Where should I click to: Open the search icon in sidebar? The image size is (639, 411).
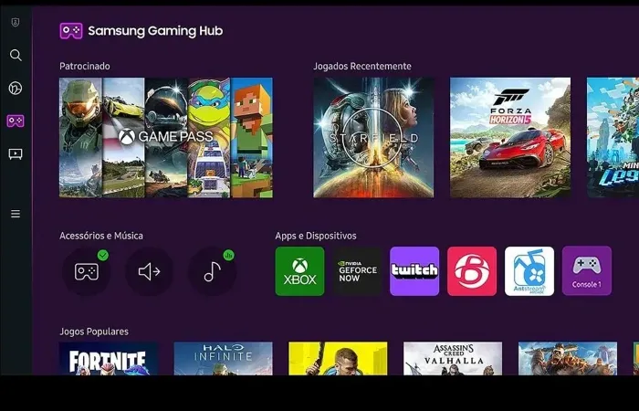tap(16, 55)
